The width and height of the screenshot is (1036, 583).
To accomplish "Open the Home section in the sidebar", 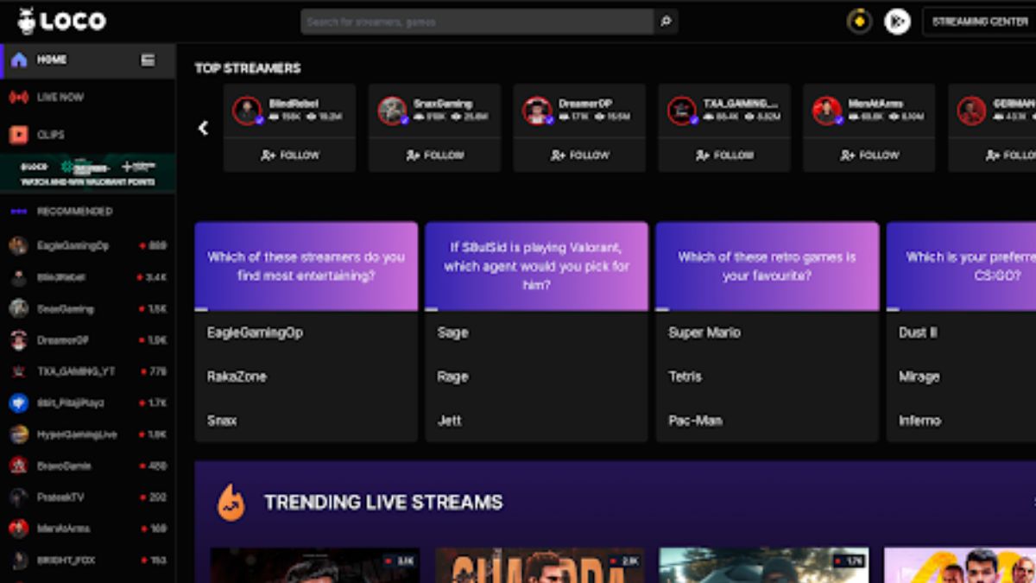I will [52, 60].
